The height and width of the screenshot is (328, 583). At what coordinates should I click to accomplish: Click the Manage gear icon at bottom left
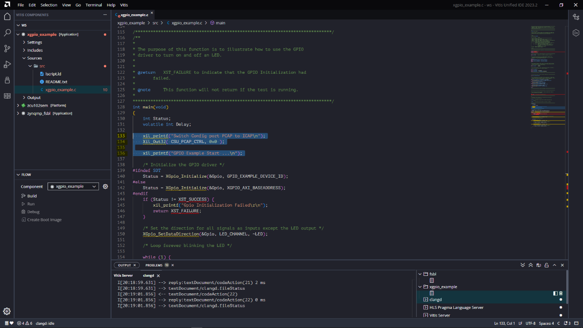pyautogui.click(x=7, y=312)
